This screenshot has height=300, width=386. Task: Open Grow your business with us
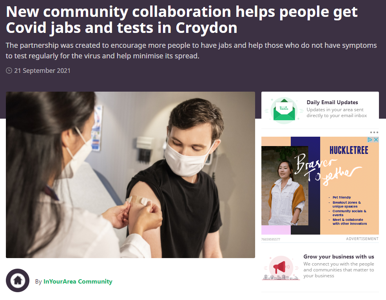[x=339, y=257]
